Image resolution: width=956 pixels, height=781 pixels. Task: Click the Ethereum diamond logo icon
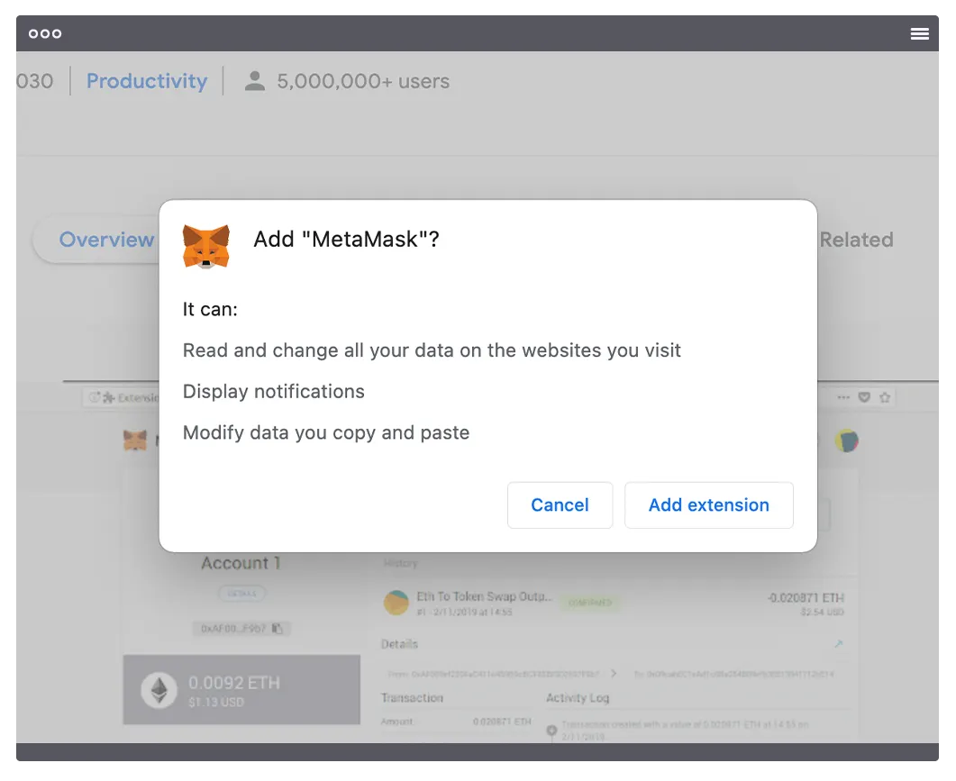[159, 690]
